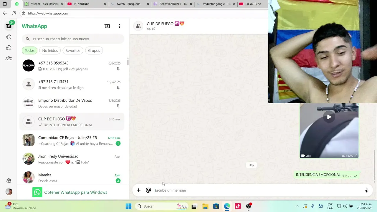This screenshot has height=212, width=377.
Task: Open the Channels sidebar icon
Action: click(x=9, y=48)
